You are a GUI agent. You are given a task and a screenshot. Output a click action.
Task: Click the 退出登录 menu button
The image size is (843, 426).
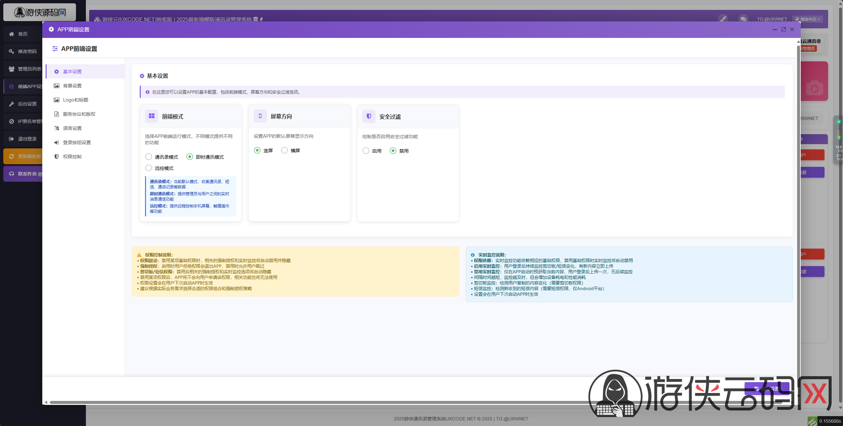27,139
